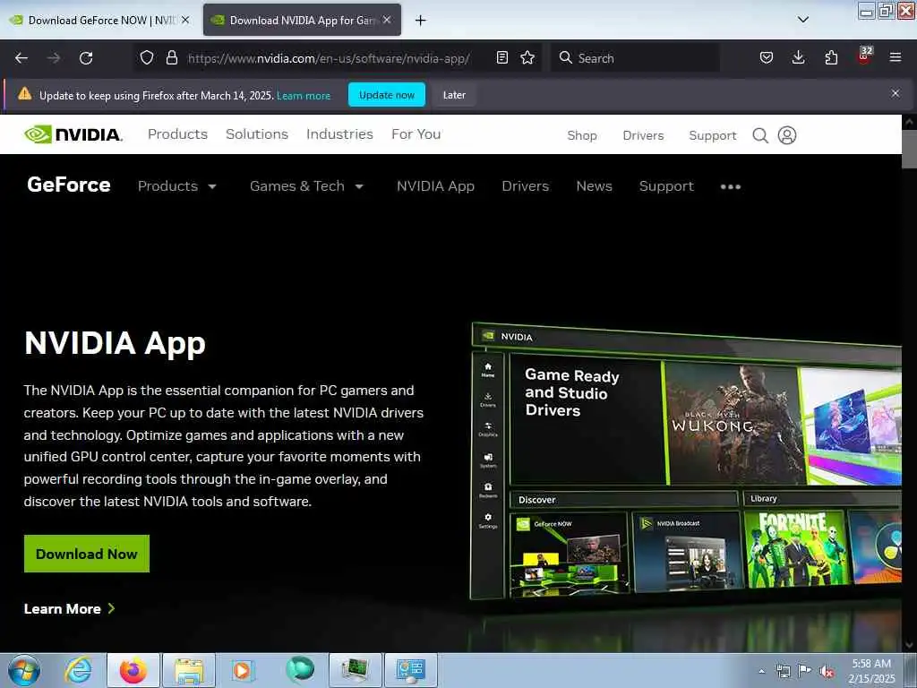Open the Windows Start menu

(x=24, y=670)
